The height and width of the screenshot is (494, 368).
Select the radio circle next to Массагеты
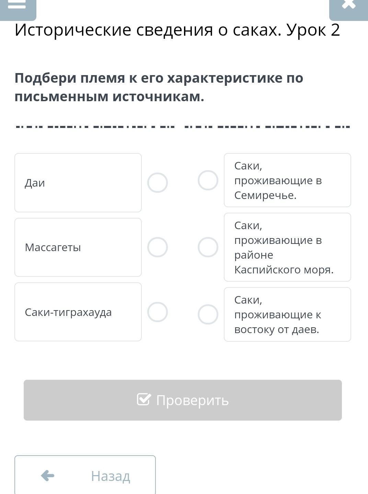[158, 247]
